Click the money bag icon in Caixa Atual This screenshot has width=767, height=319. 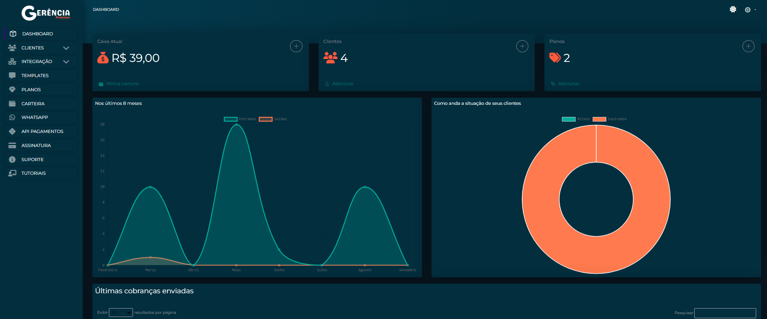pyautogui.click(x=103, y=58)
